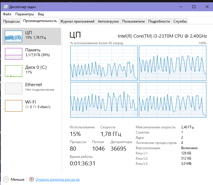Click the Intel Core i3-2370M processor name

point(162,36)
